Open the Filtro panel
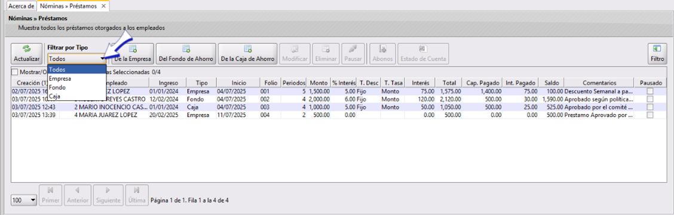This screenshot has height=215, width=674. 657,54
